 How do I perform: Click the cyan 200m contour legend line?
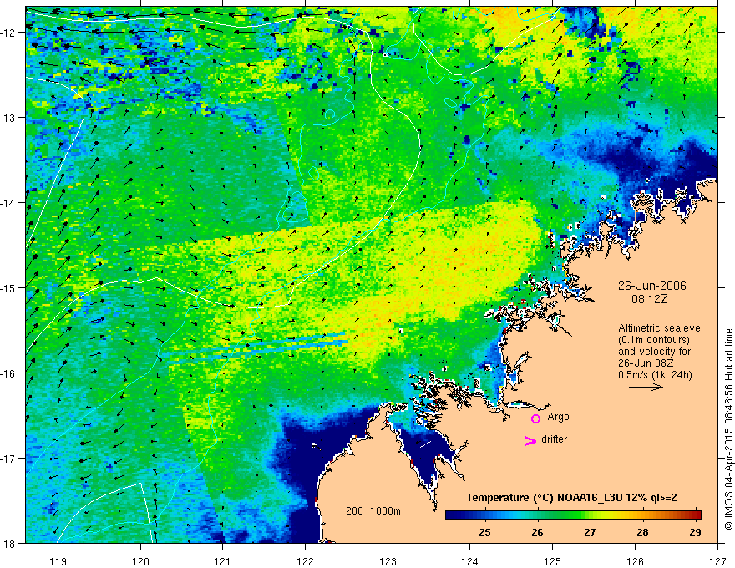(362, 520)
